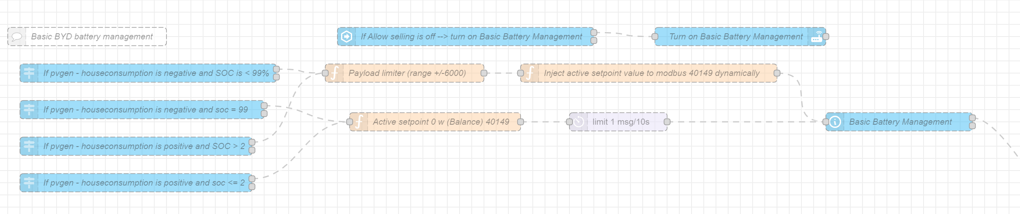Click the function icon on the Inject active setpoint node
Viewport: 1020px width, 214px height.
pyautogui.click(x=530, y=73)
